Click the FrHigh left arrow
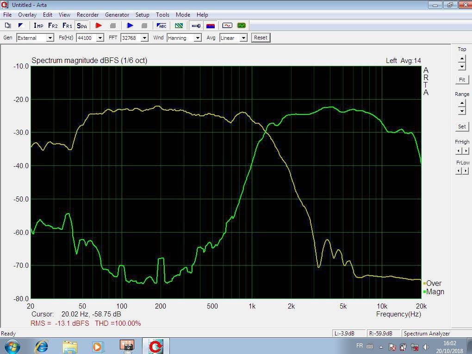The image size is (472, 354). pyautogui.click(x=459, y=151)
